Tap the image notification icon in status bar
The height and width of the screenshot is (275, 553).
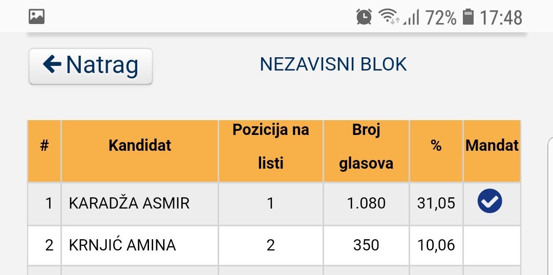pyautogui.click(x=37, y=17)
